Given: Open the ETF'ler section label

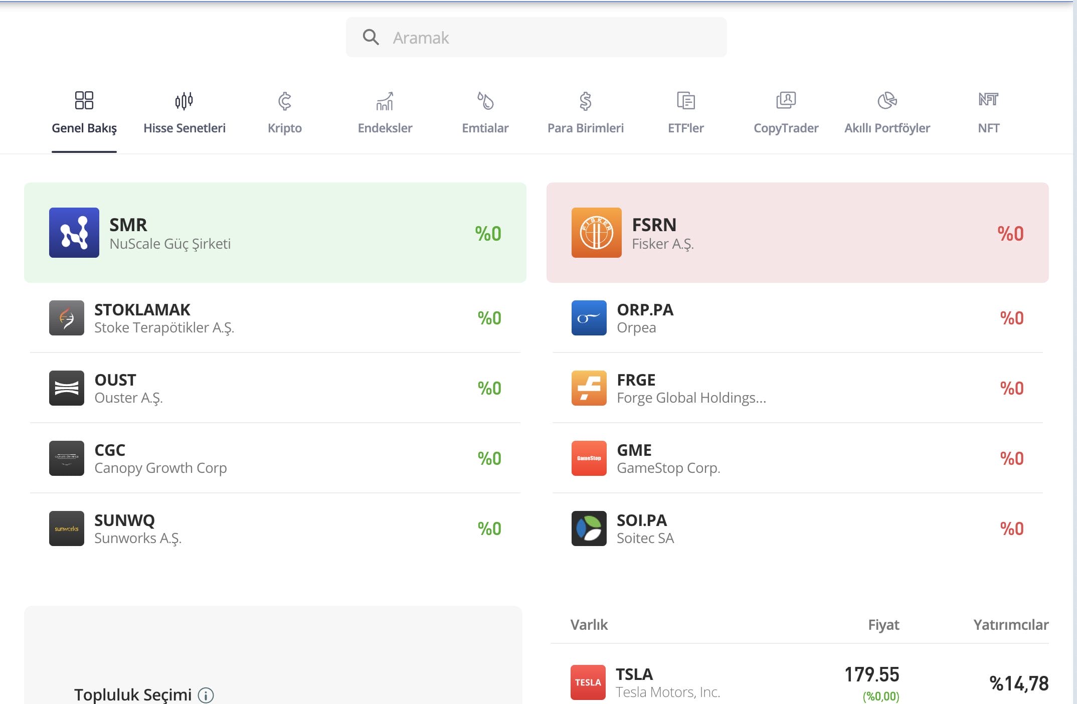Looking at the screenshot, I should pos(686,128).
